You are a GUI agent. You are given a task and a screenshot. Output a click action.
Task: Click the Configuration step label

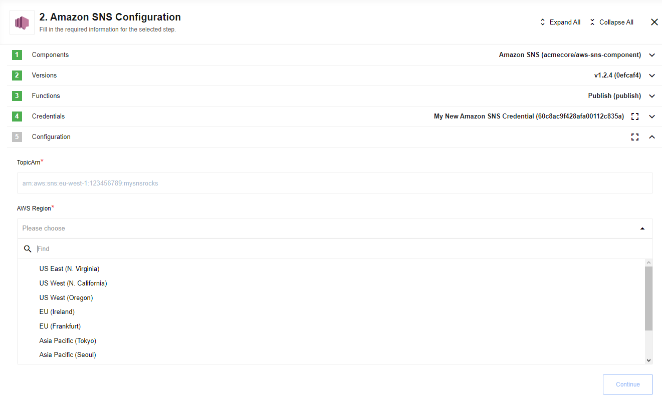point(51,137)
